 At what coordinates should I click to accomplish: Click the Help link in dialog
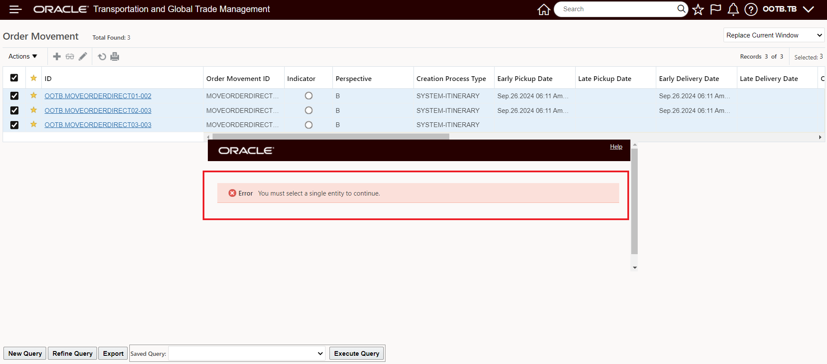click(616, 146)
